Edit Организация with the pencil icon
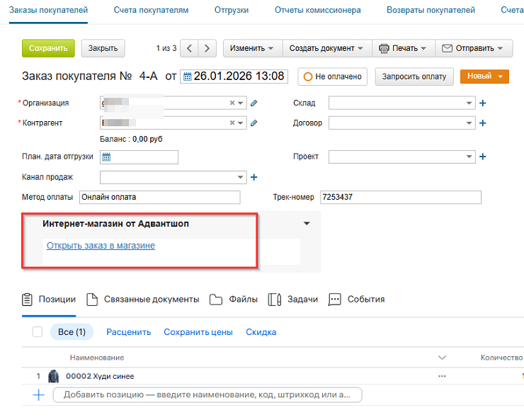524x420 pixels. point(254,103)
